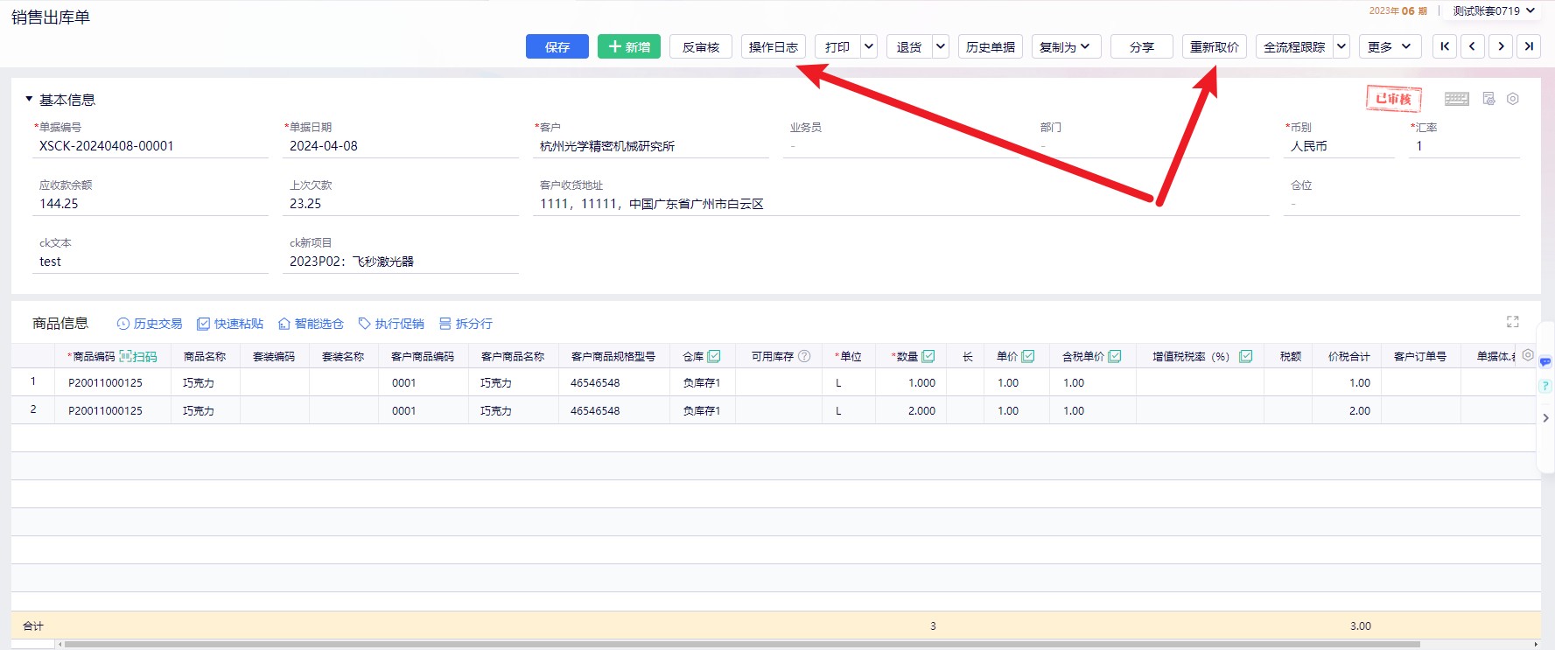
Task: Click the 打印 print button
Action: pyautogui.click(x=837, y=46)
